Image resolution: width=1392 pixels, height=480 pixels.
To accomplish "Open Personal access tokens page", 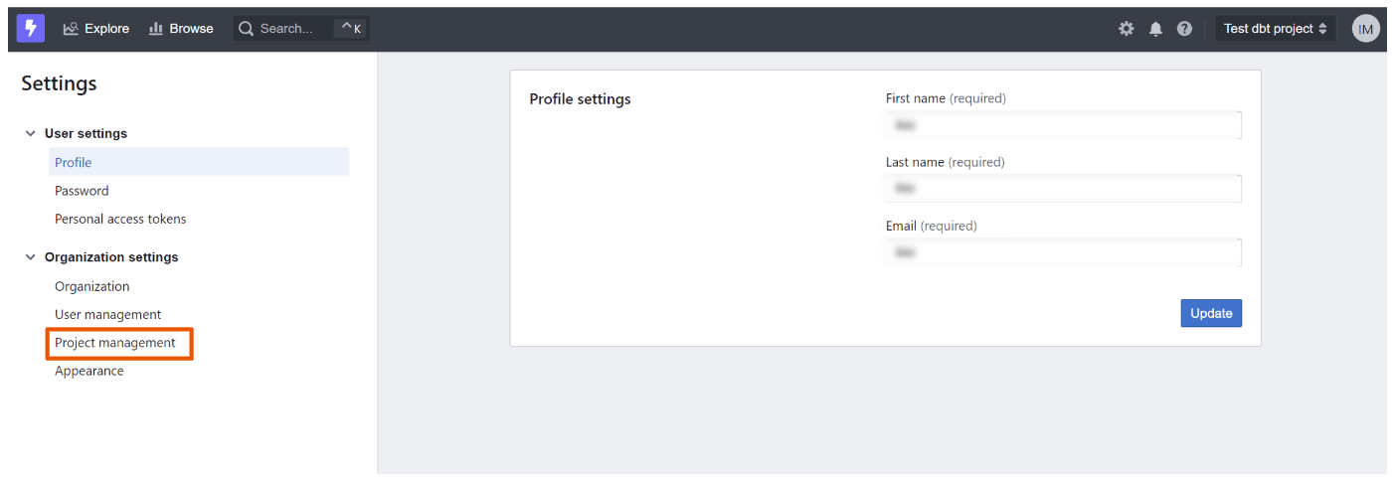I will point(120,219).
